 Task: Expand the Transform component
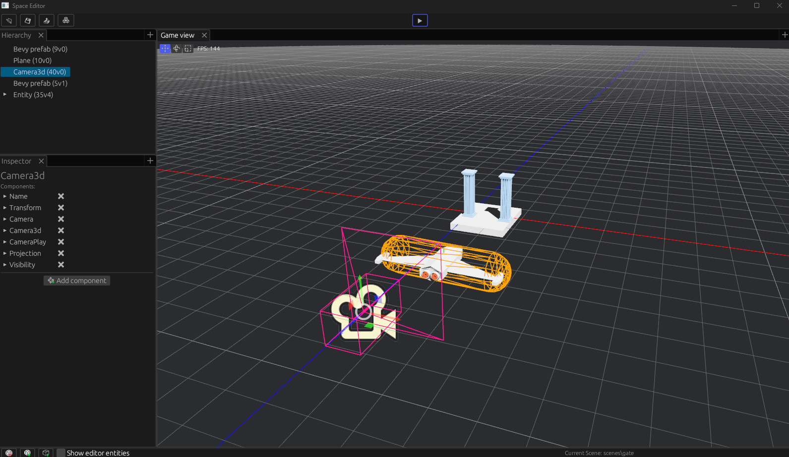point(5,208)
